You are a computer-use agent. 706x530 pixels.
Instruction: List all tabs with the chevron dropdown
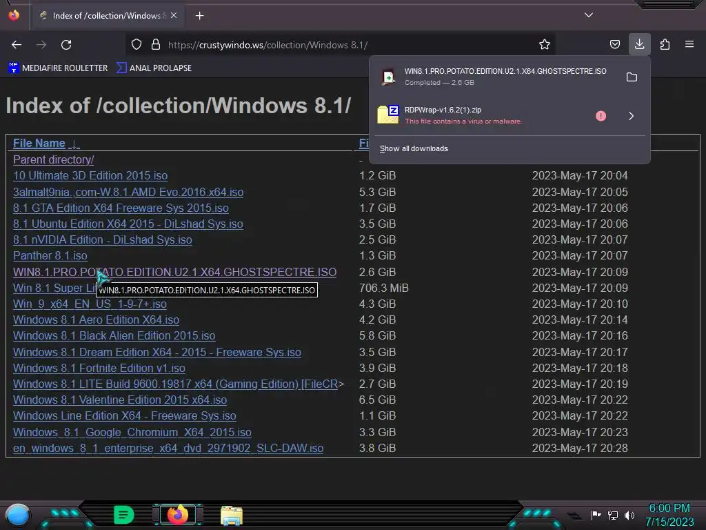(x=589, y=15)
